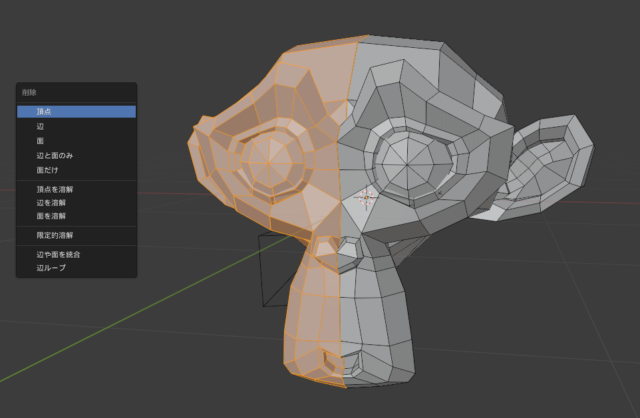The height and width of the screenshot is (418, 640).
Task: Choose 辺と面のみ option
Action: click(77, 156)
